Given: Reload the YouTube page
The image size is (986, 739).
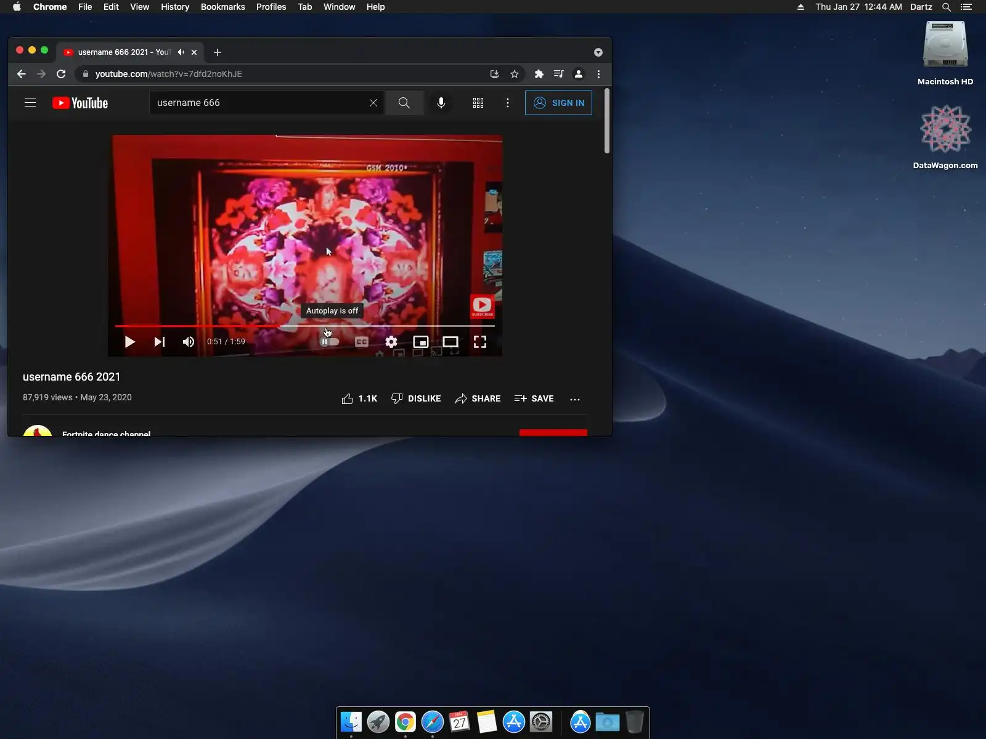Looking at the screenshot, I should 61,74.
